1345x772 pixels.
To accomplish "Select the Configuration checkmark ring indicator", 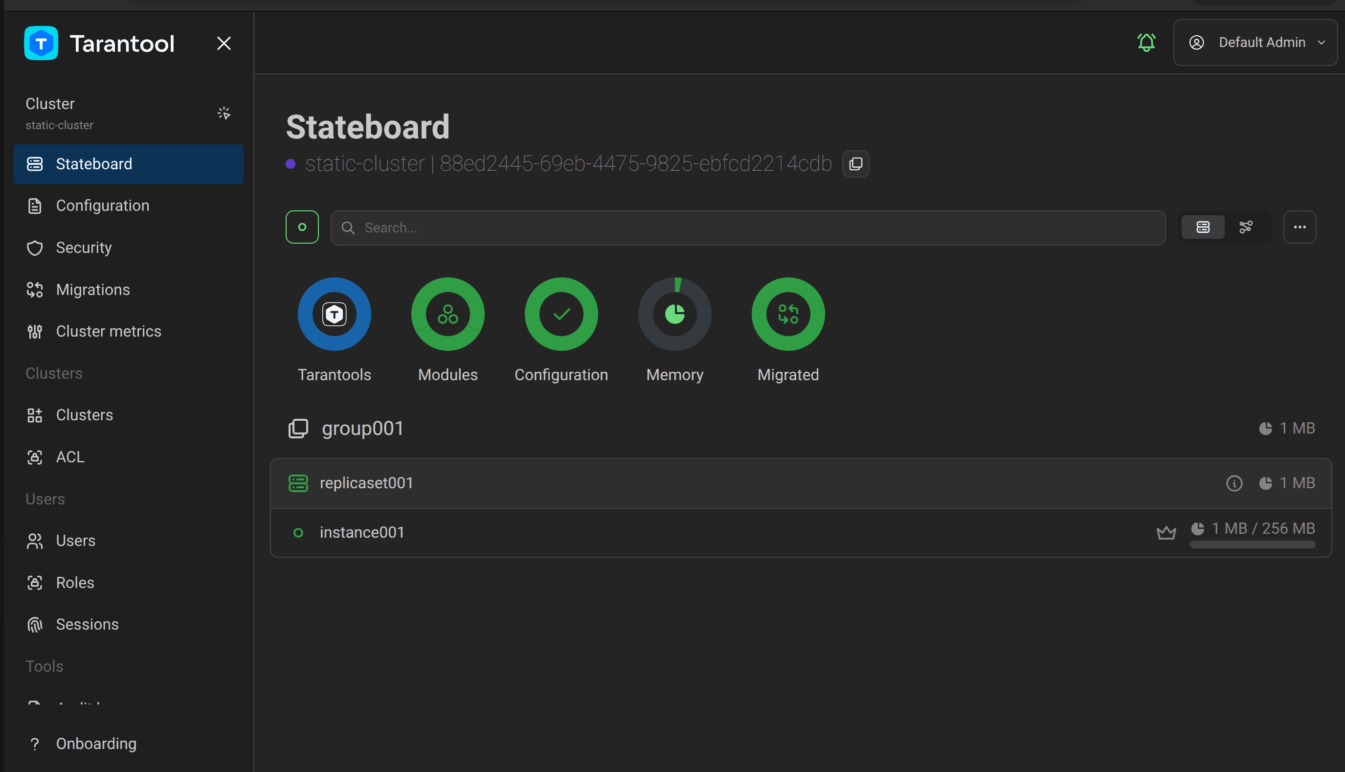I will pos(561,314).
